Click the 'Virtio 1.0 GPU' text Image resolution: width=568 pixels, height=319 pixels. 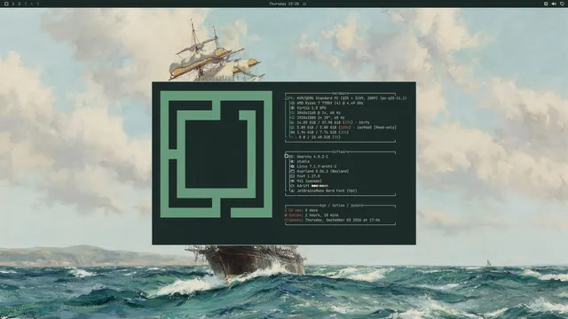pos(312,108)
